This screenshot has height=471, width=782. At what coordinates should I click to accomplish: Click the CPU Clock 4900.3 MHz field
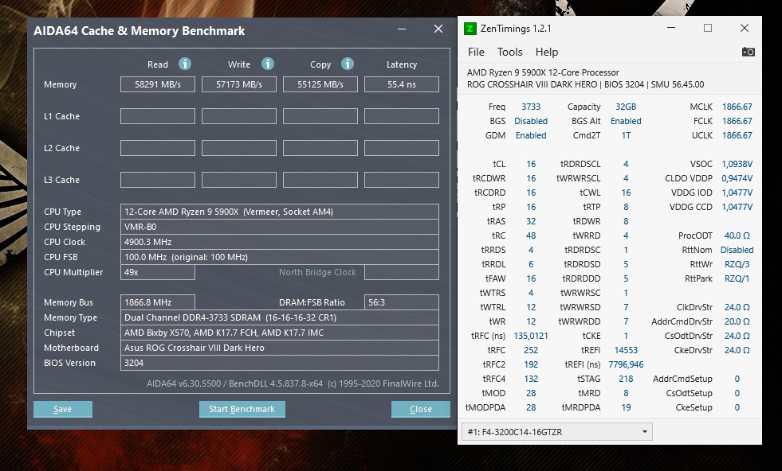click(x=279, y=242)
